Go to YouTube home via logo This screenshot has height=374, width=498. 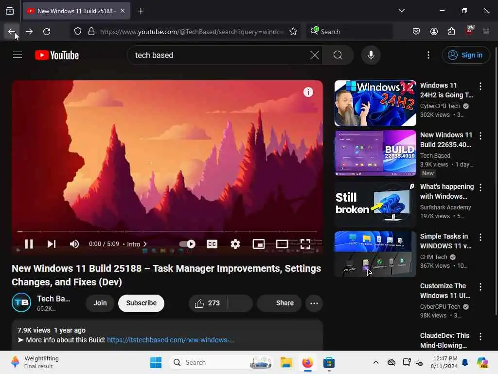click(x=57, y=55)
